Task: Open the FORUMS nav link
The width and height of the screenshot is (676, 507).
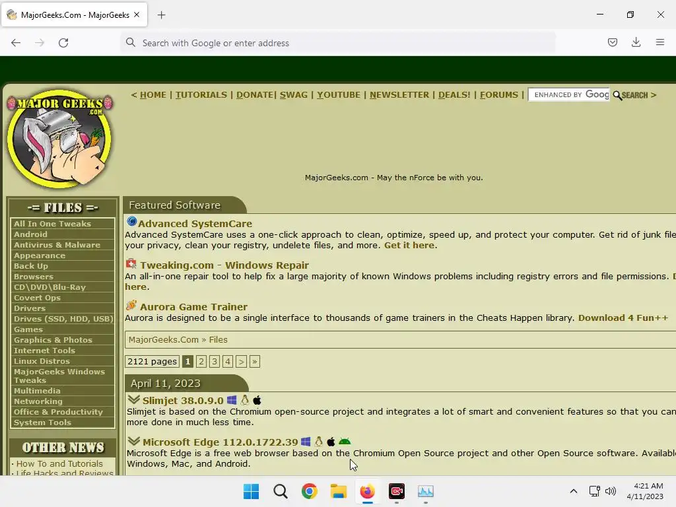Action: click(499, 95)
